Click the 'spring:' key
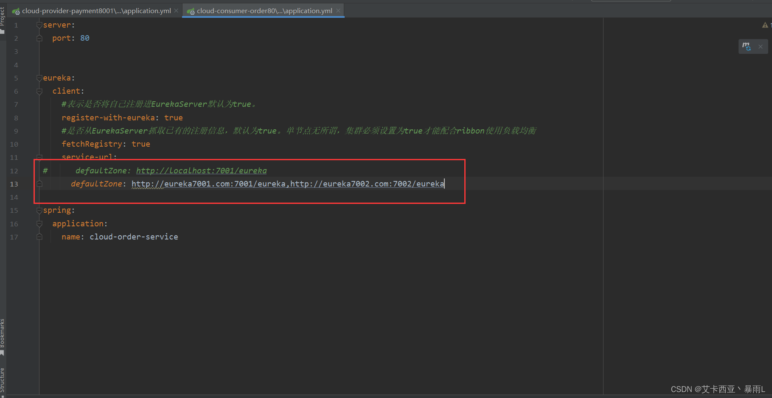The height and width of the screenshot is (398, 772). [x=59, y=210]
